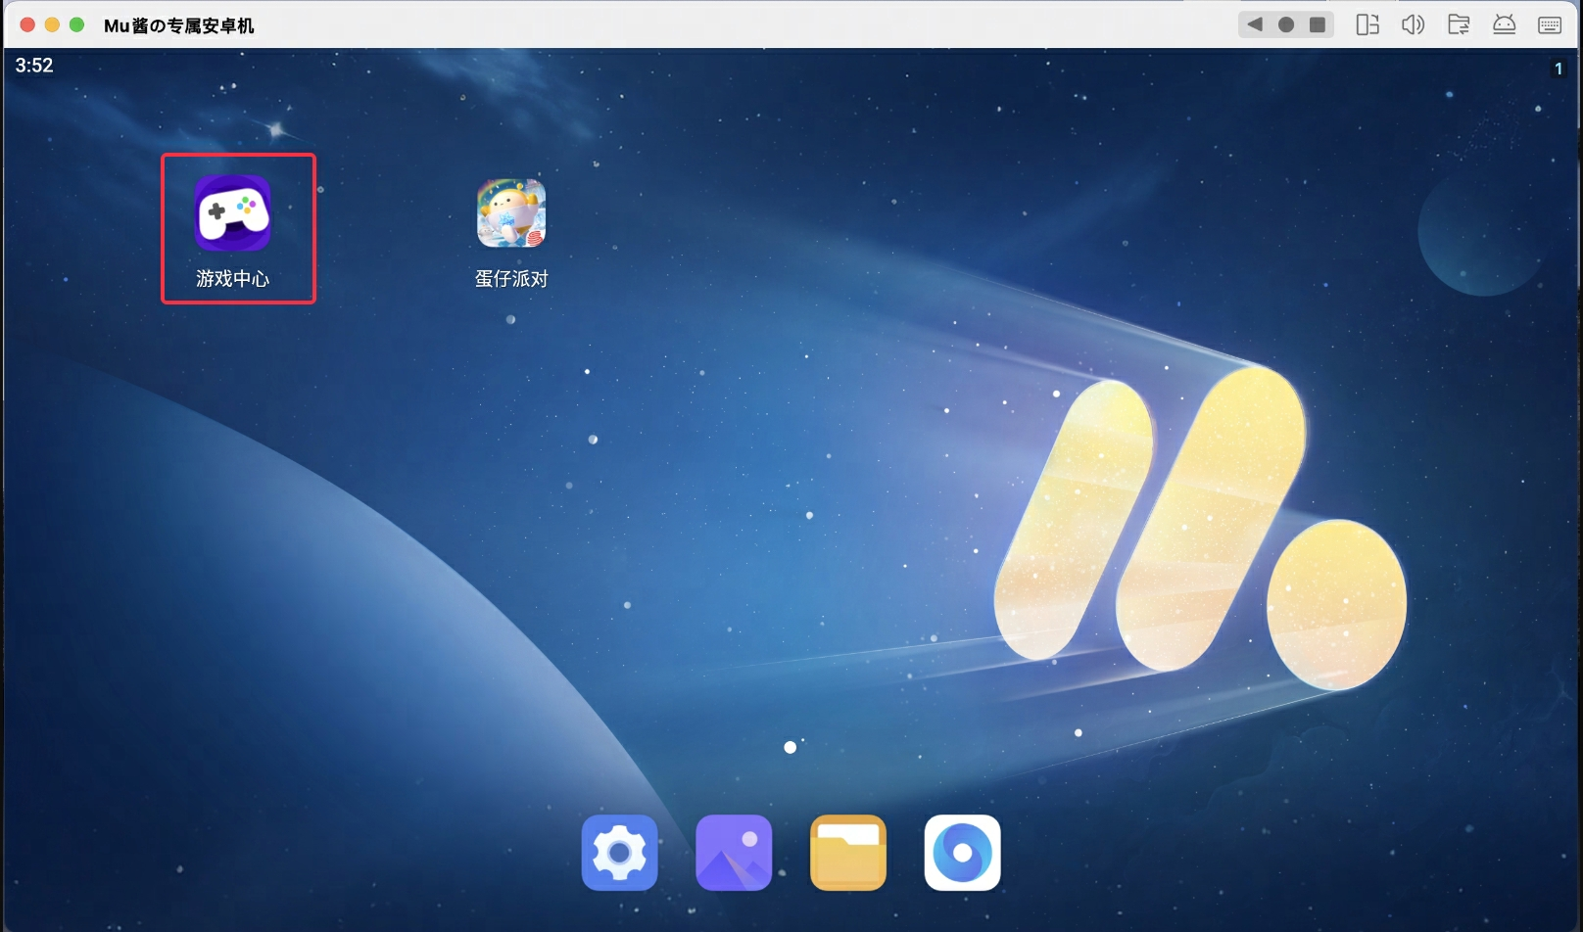Open the Gallery app in the dock
This screenshot has width=1583, height=932.
coord(734,853)
